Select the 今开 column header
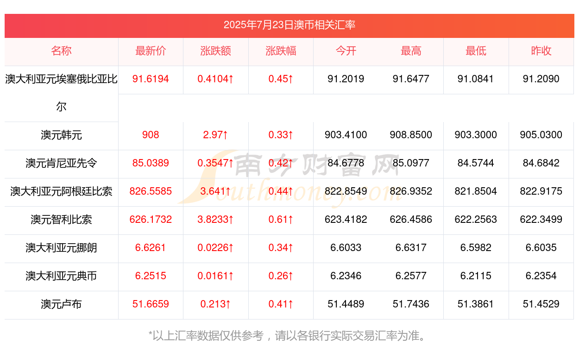The image size is (579, 350). point(346,51)
